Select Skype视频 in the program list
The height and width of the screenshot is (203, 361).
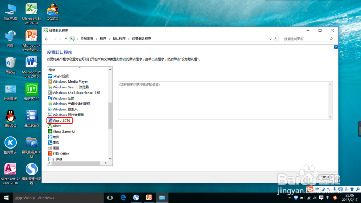tap(58, 76)
